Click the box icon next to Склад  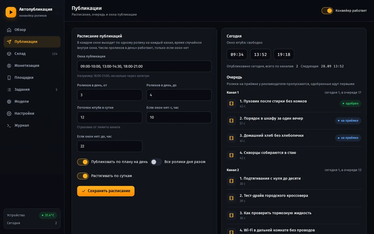point(9,54)
